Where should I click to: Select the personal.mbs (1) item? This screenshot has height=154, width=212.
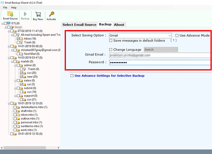click(31, 122)
